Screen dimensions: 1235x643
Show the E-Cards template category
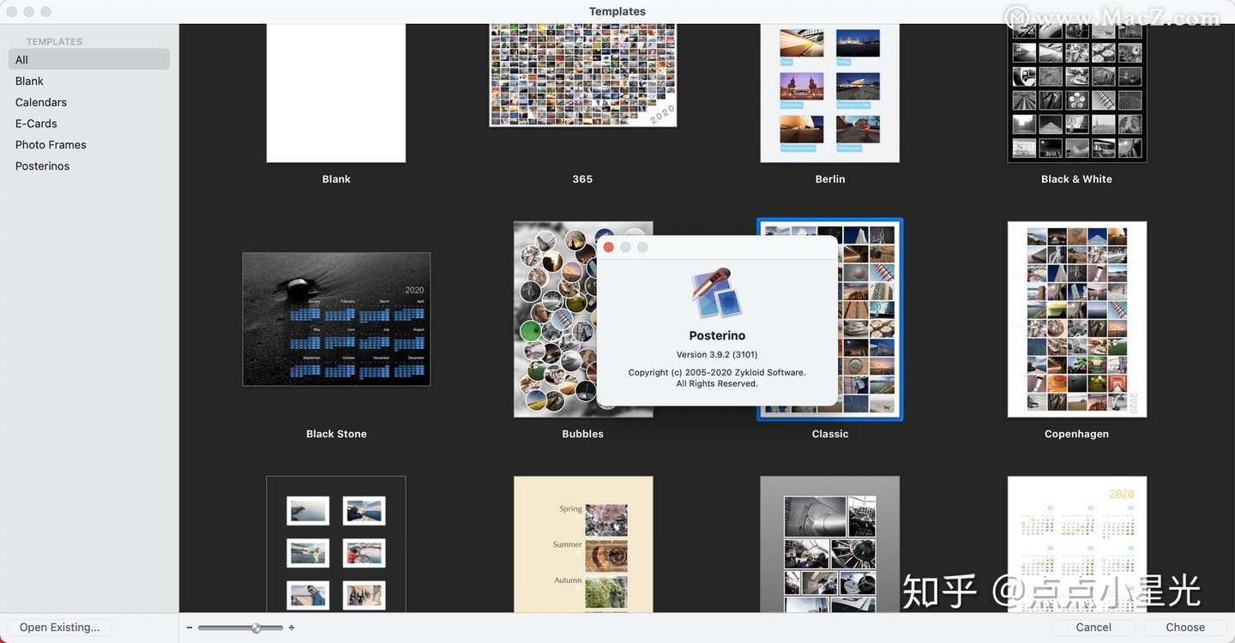[x=89, y=123]
